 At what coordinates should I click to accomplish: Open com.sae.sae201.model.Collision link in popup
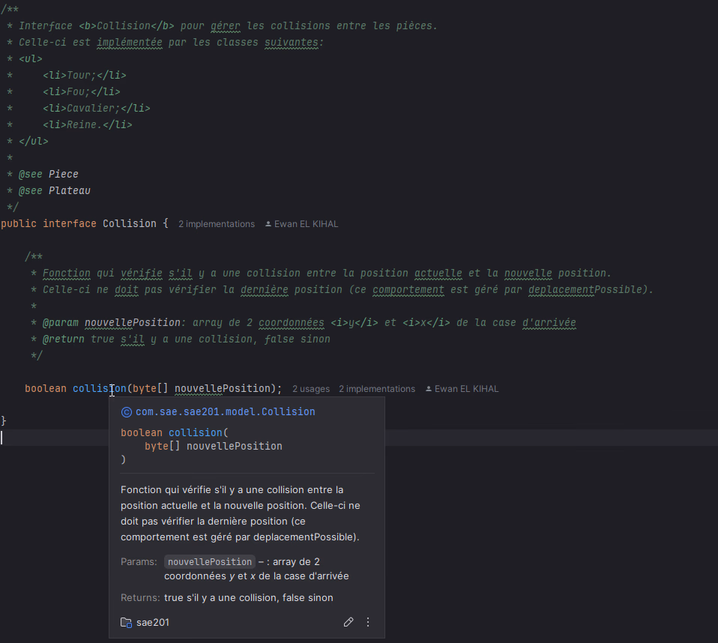(225, 411)
